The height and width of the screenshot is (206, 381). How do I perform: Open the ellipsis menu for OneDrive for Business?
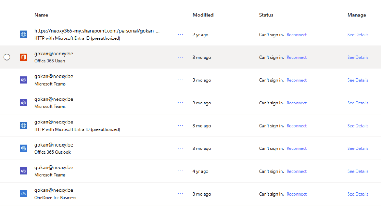point(180,194)
